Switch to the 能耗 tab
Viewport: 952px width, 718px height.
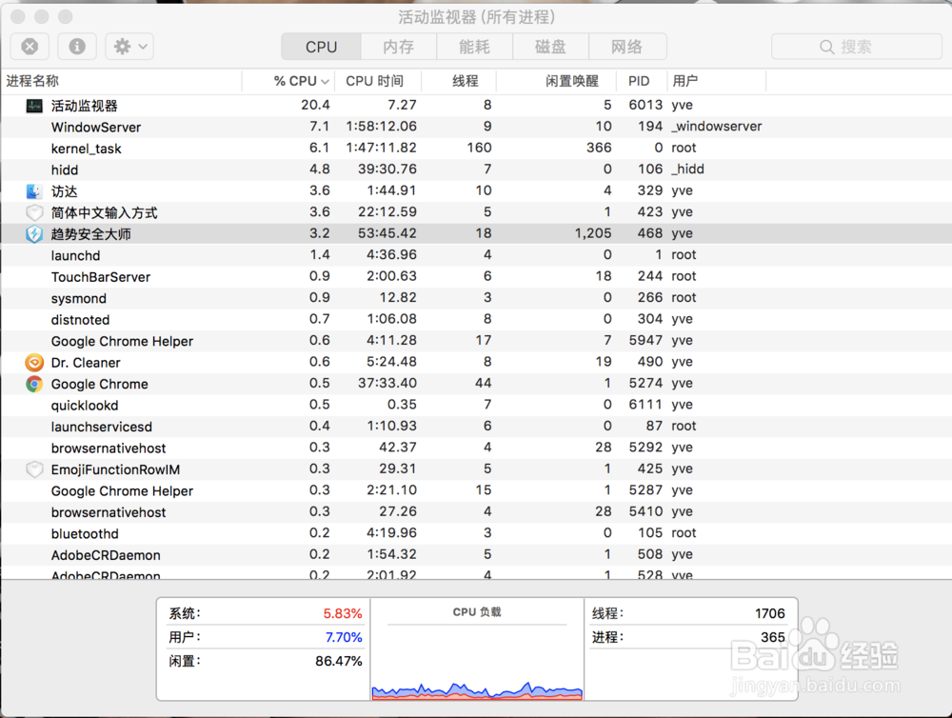coord(475,47)
